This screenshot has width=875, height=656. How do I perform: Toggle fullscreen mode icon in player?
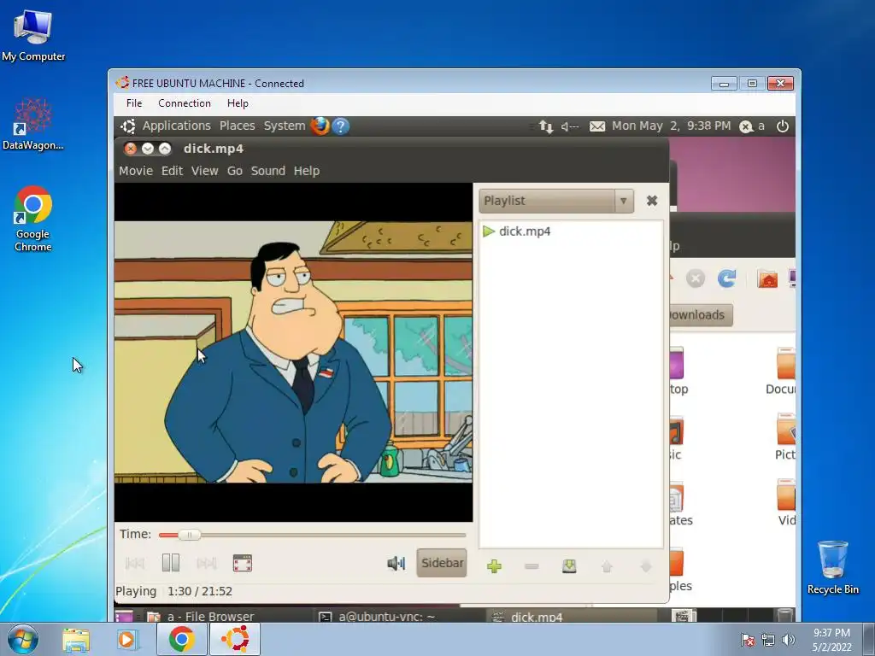tap(242, 564)
